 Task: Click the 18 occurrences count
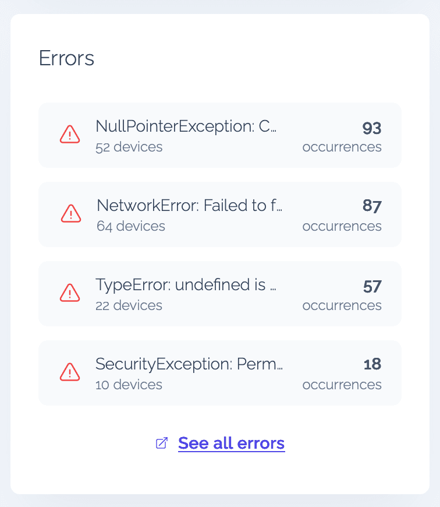click(x=372, y=365)
